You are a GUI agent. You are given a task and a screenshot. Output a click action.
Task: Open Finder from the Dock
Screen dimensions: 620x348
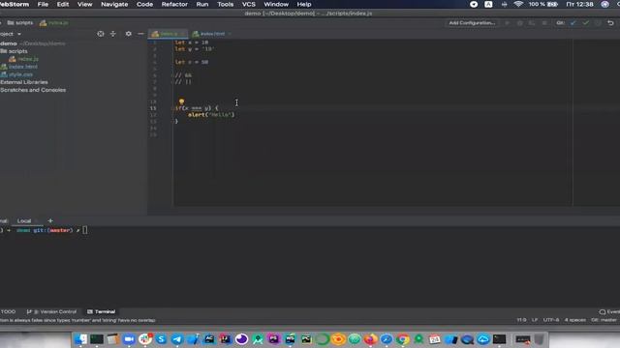[80, 339]
